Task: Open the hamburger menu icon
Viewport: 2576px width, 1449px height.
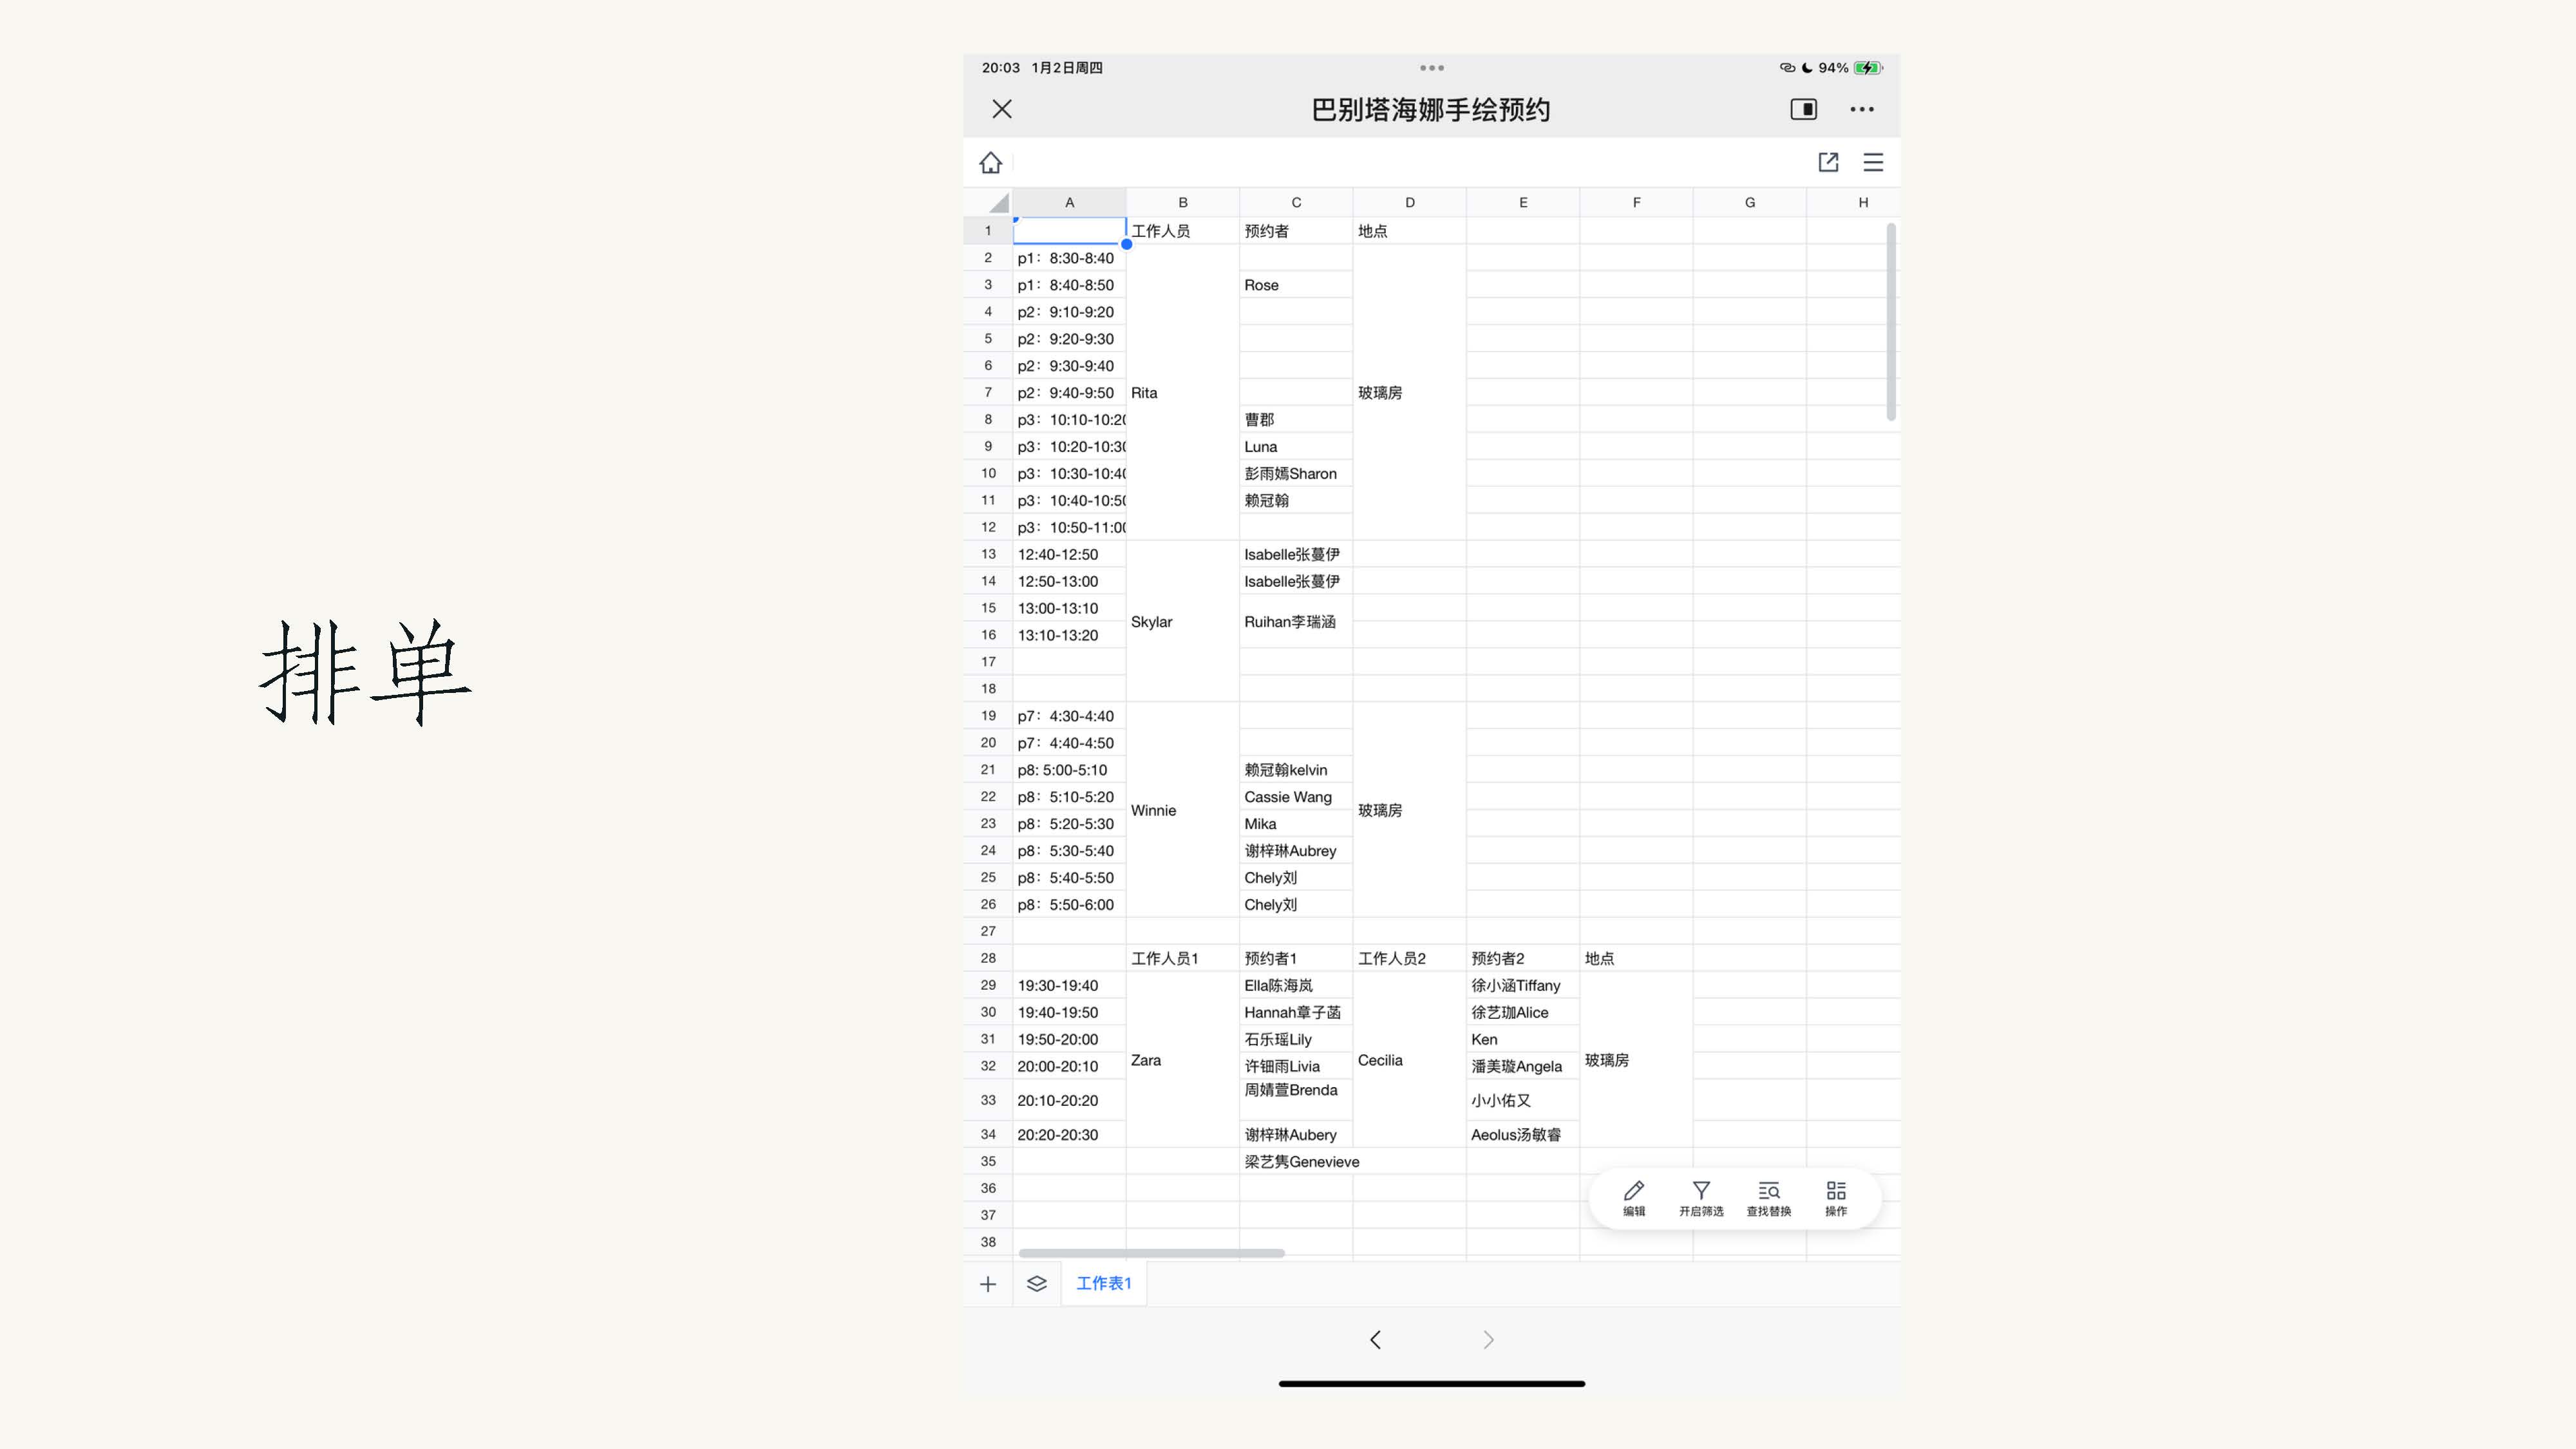Action: 1873,162
